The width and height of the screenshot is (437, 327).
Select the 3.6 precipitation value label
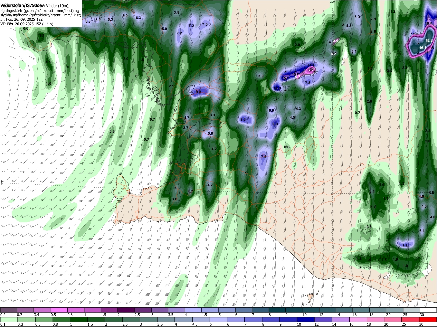coord(193,130)
